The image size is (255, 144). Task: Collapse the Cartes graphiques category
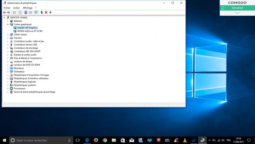[8, 24]
